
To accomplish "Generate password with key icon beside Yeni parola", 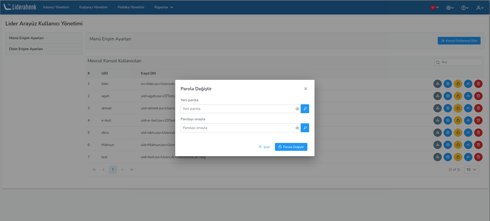I will [x=305, y=109].
